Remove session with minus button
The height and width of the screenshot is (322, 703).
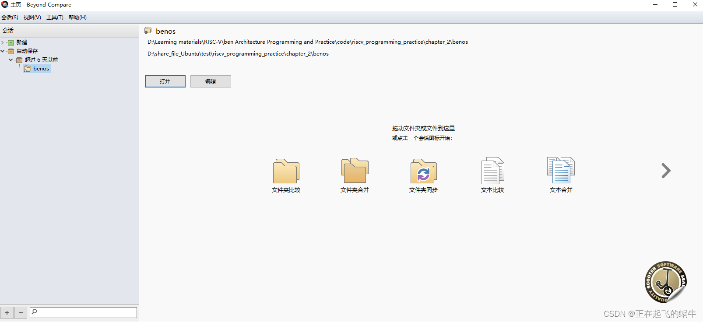tap(21, 313)
